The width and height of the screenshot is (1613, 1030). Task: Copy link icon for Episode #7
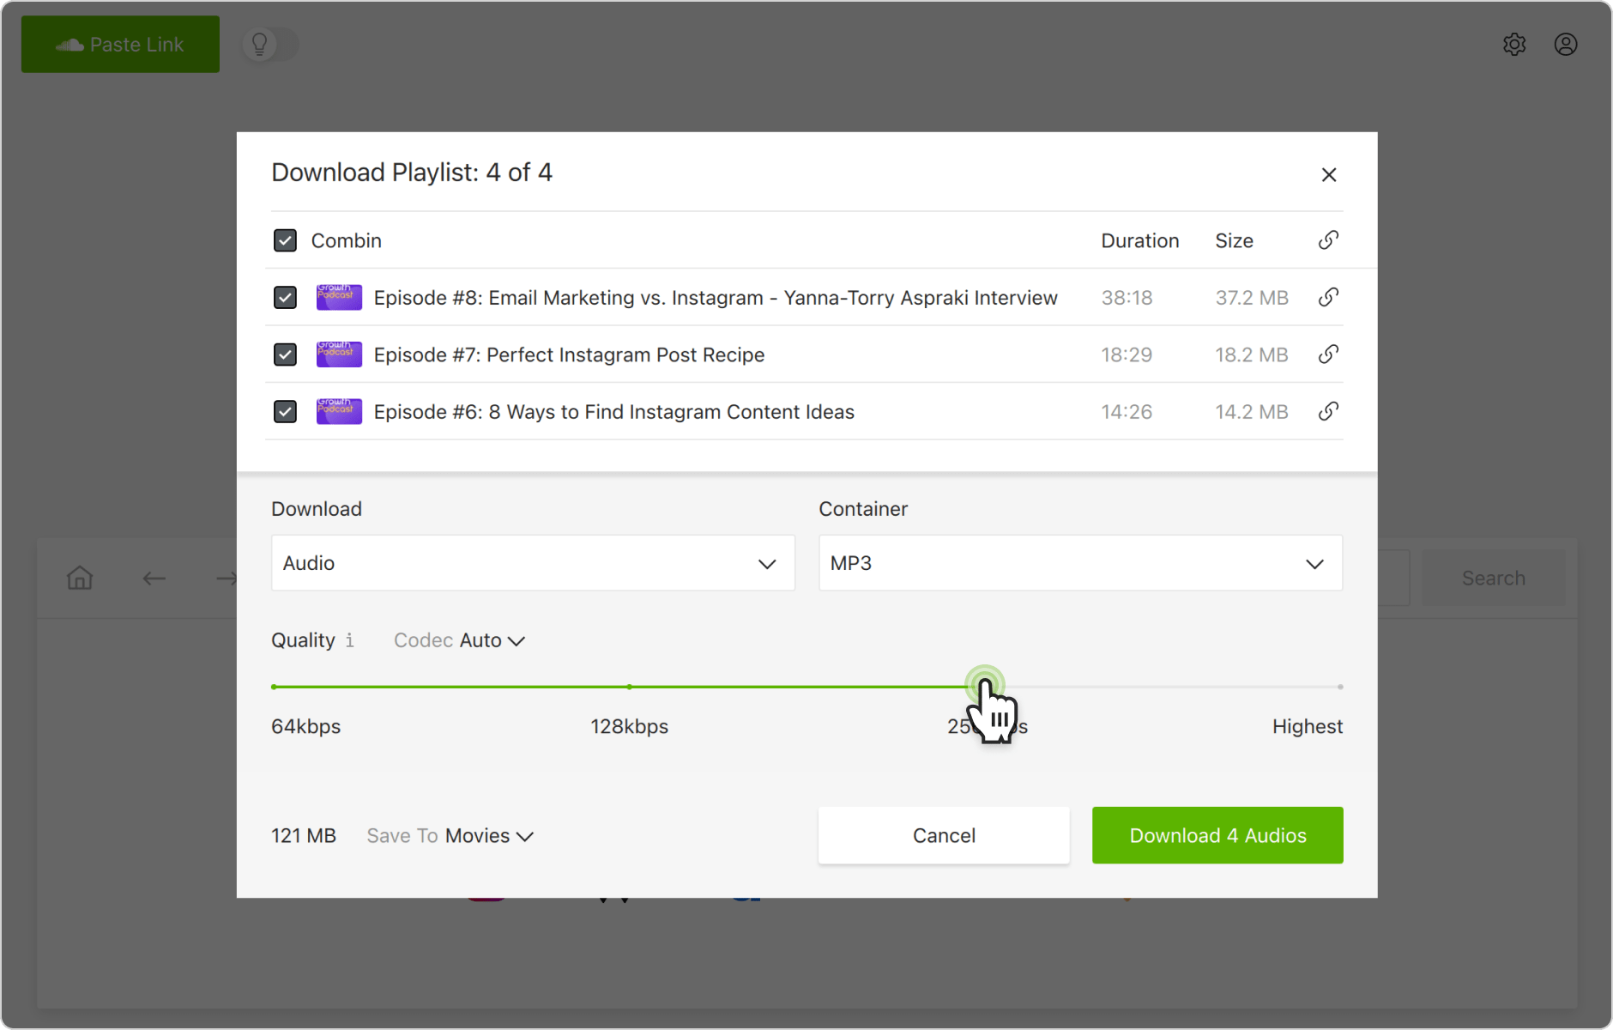click(1328, 354)
